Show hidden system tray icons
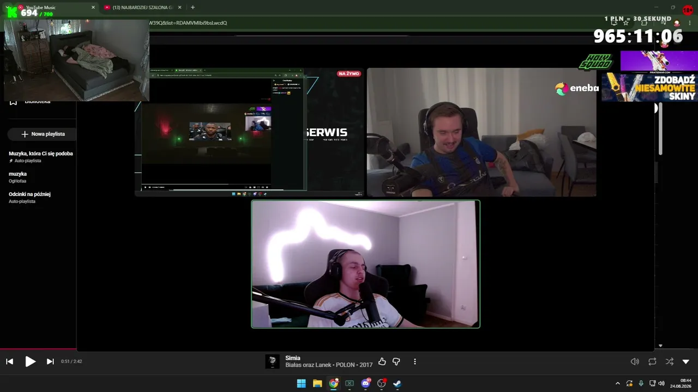This screenshot has height=392, width=698. [x=618, y=383]
